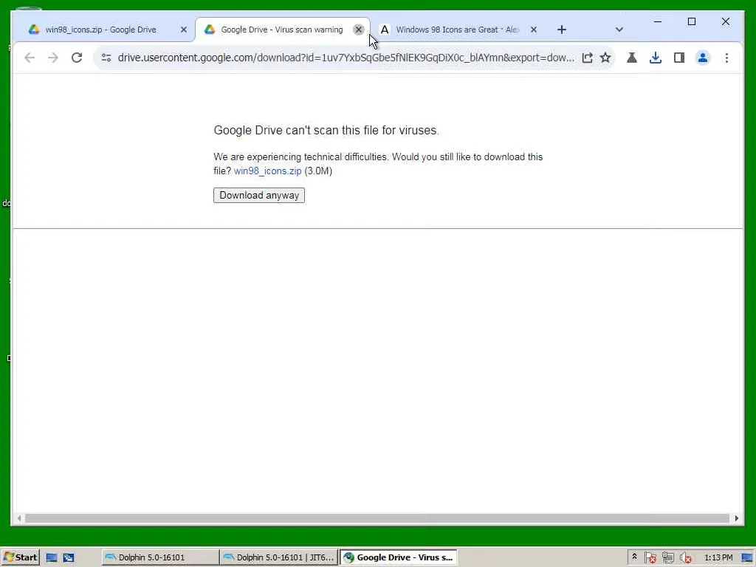Click the security flag tray icon
The height and width of the screenshot is (567, 756).
tap(650, 558)
